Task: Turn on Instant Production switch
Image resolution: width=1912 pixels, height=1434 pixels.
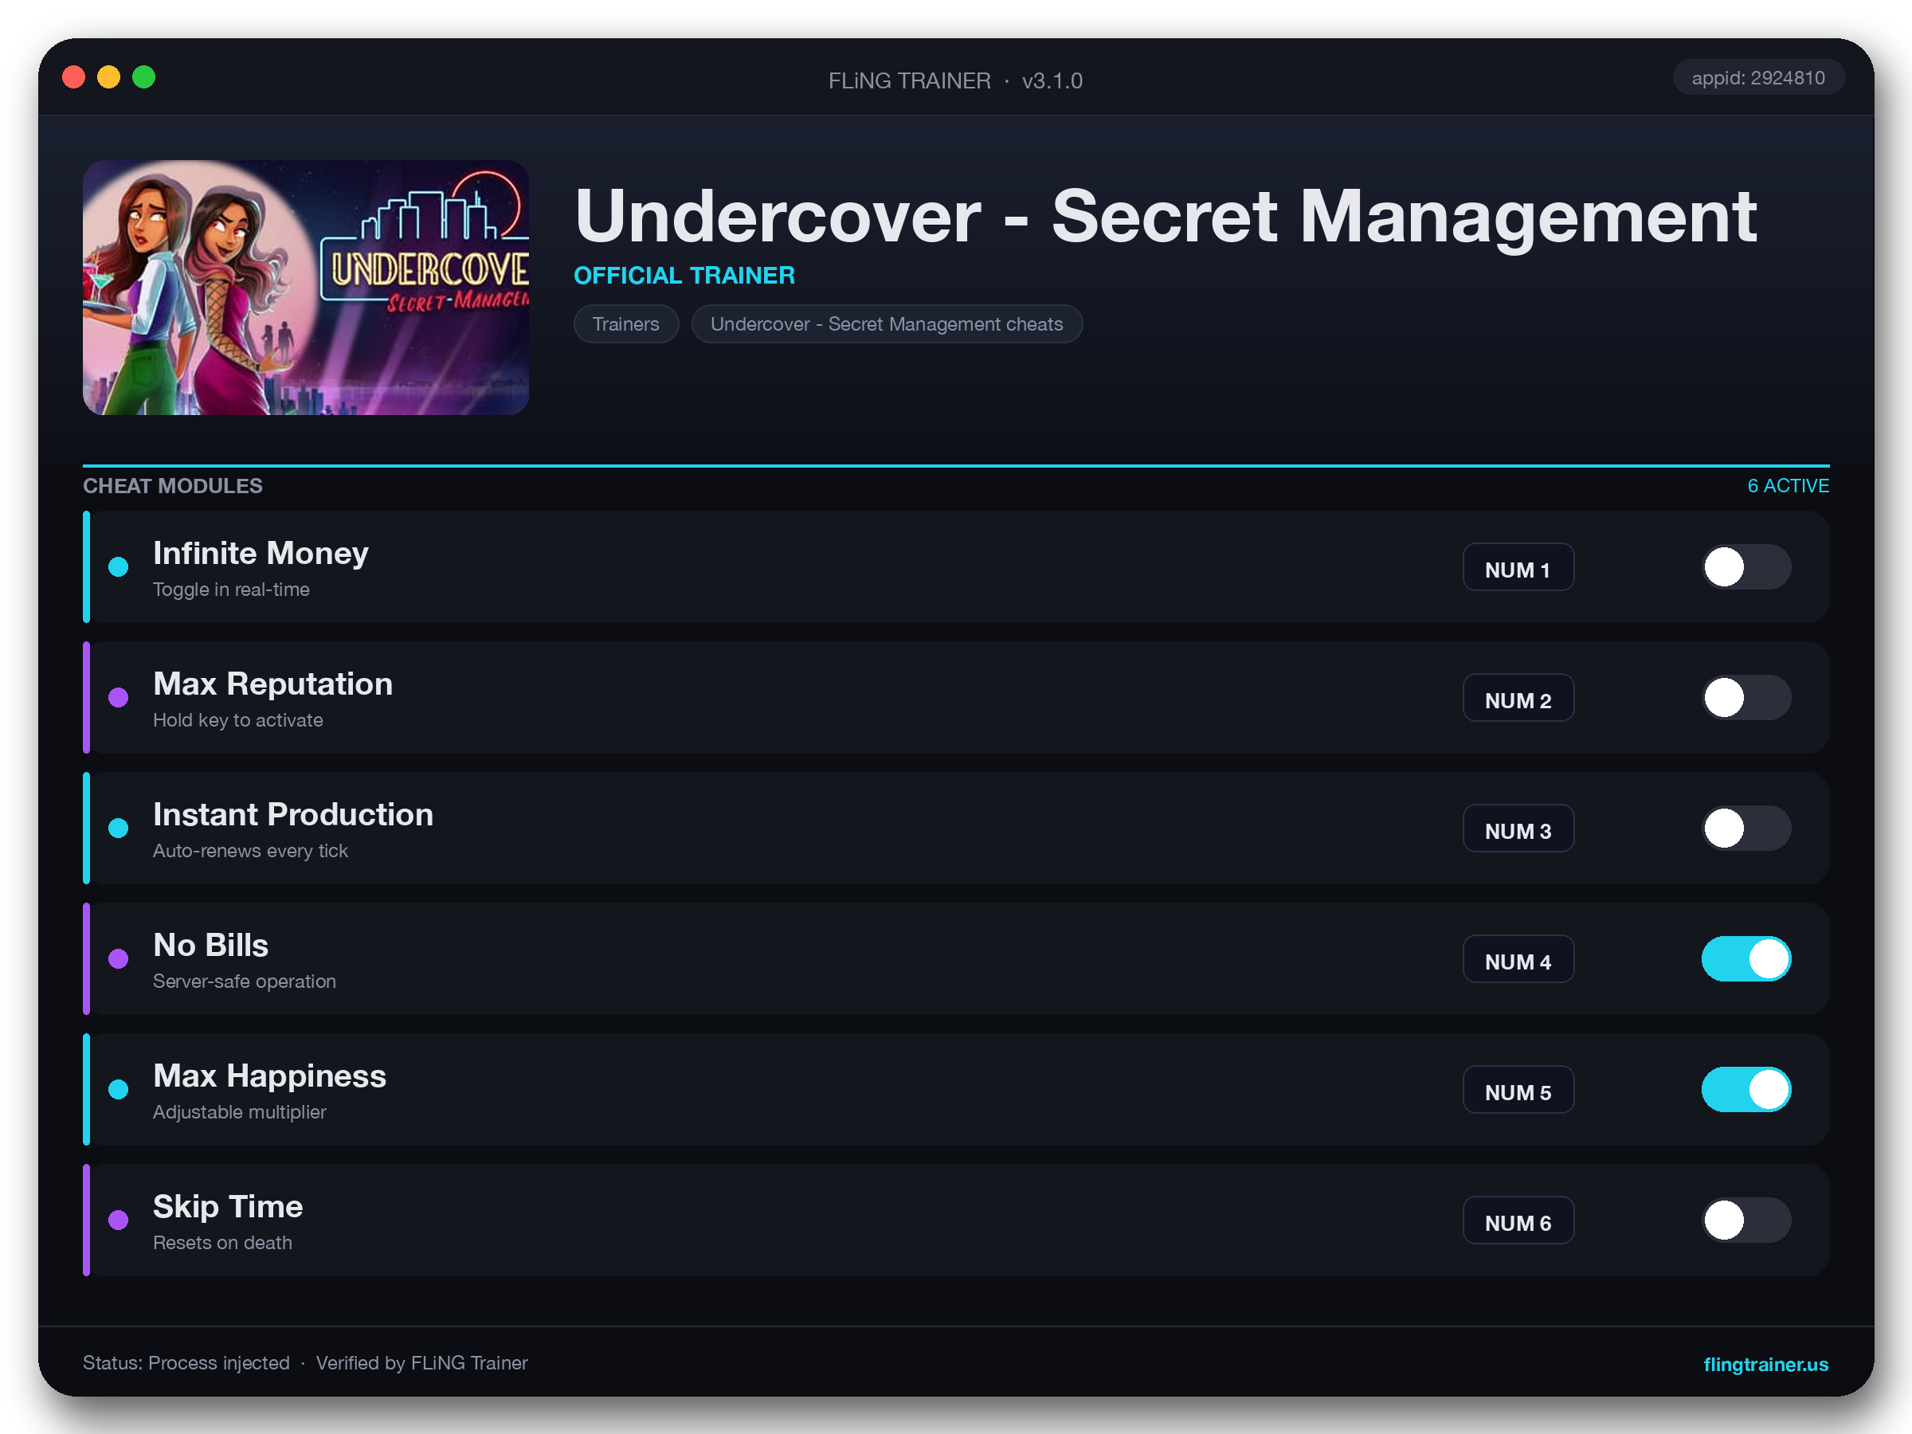Action: point(1746,828)
